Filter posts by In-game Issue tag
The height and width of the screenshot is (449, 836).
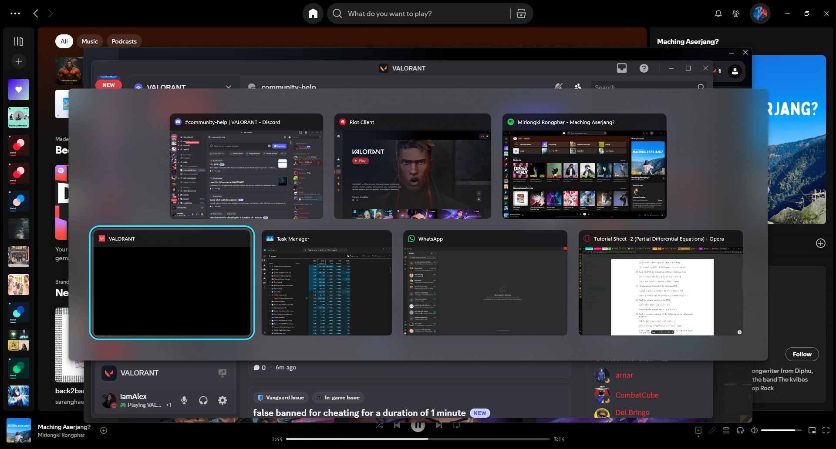pos(338,398)
